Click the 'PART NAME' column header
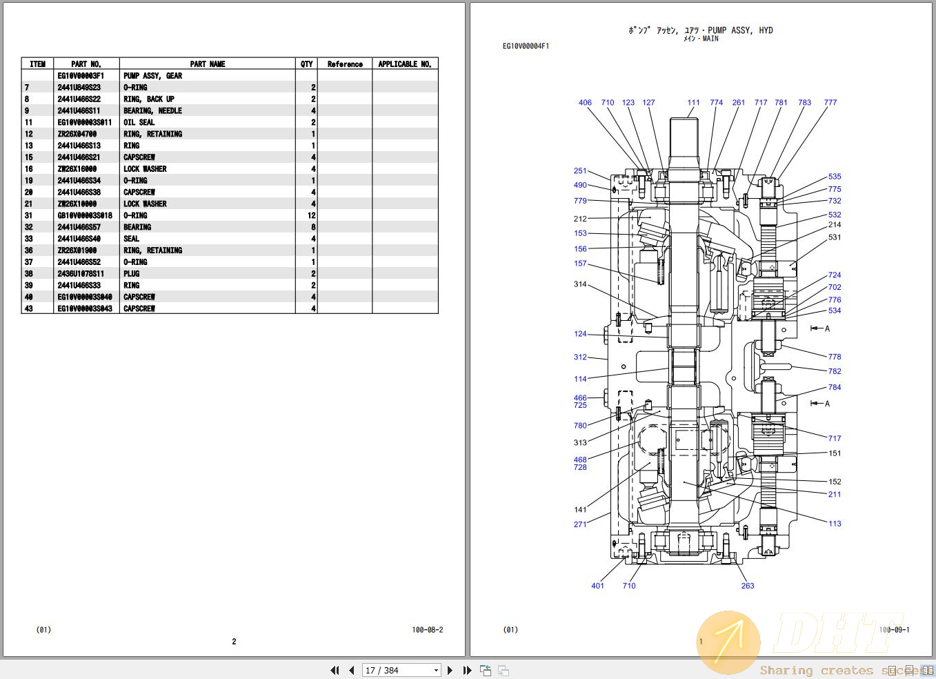 (208, 64)
